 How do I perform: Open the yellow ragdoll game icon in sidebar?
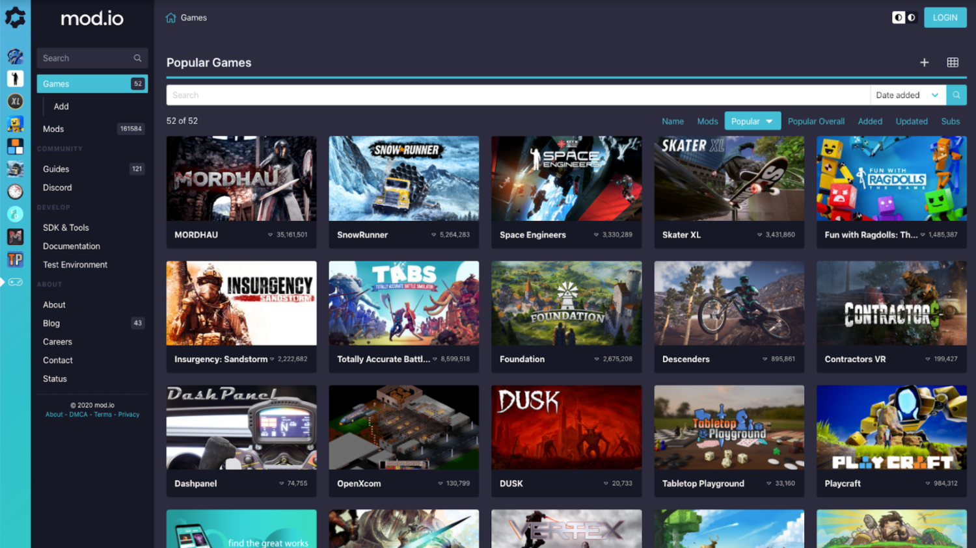15,124
